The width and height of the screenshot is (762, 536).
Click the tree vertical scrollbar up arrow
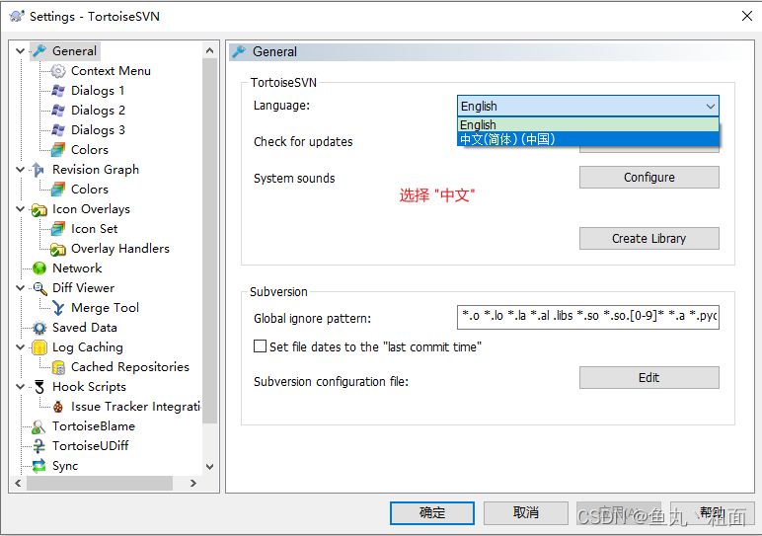[209, 50]
